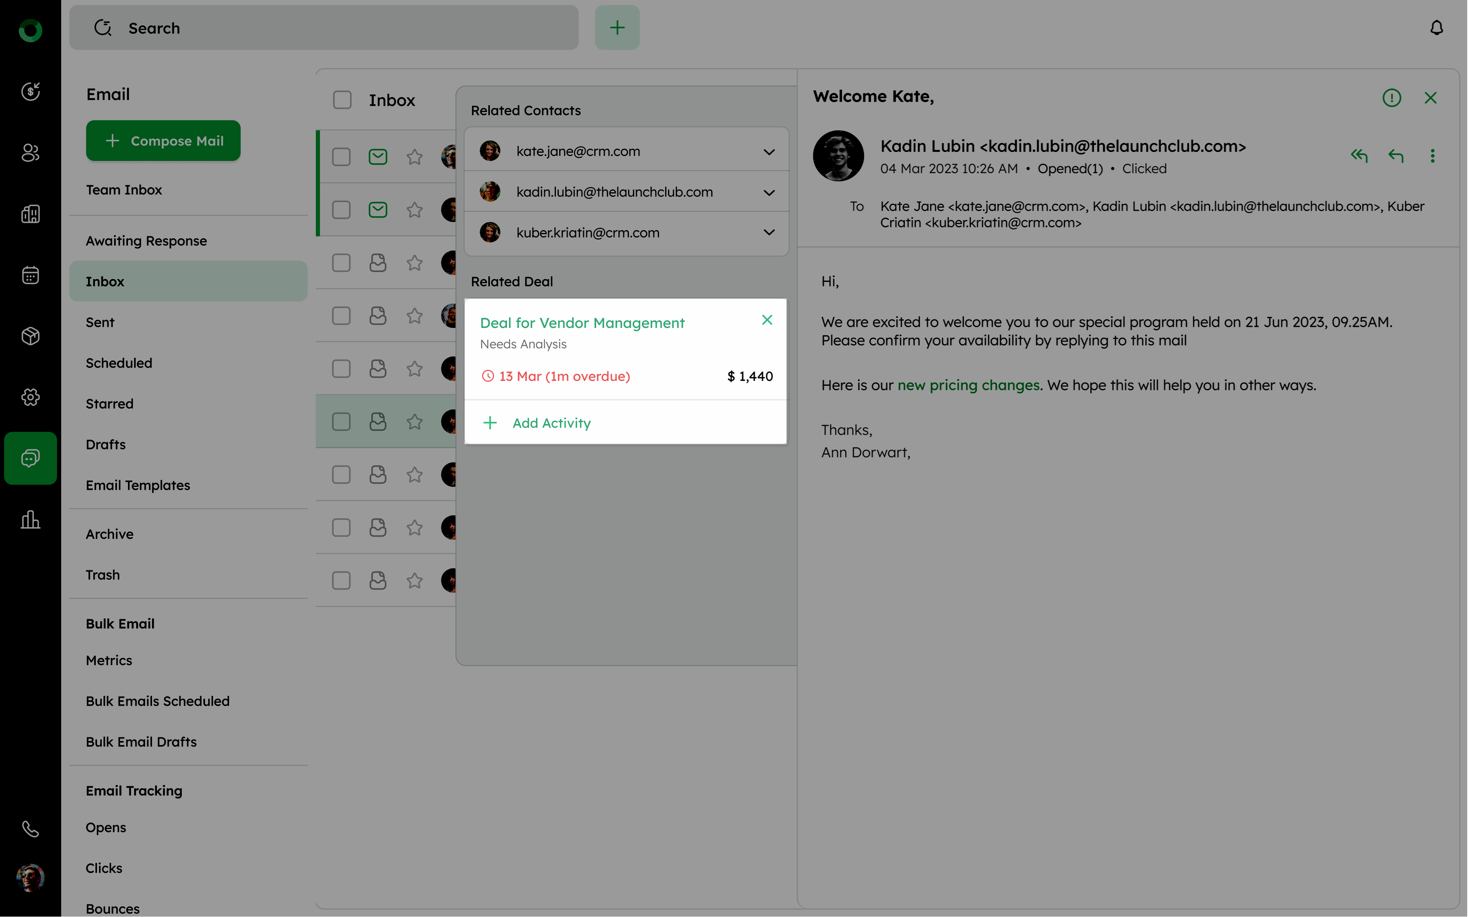Viewport: 1468px width, 917px height.
Task: Star the first email in the inbox
Action: [414, 157]
